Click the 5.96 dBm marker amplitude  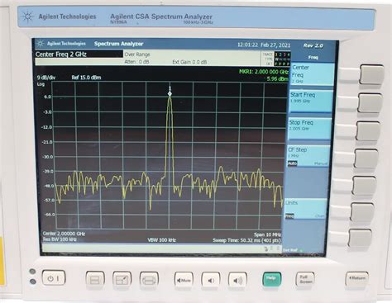277,78
